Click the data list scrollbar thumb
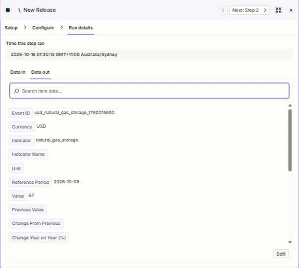Image resolution: width=299 pixels, height=268 pixels. 290,140
